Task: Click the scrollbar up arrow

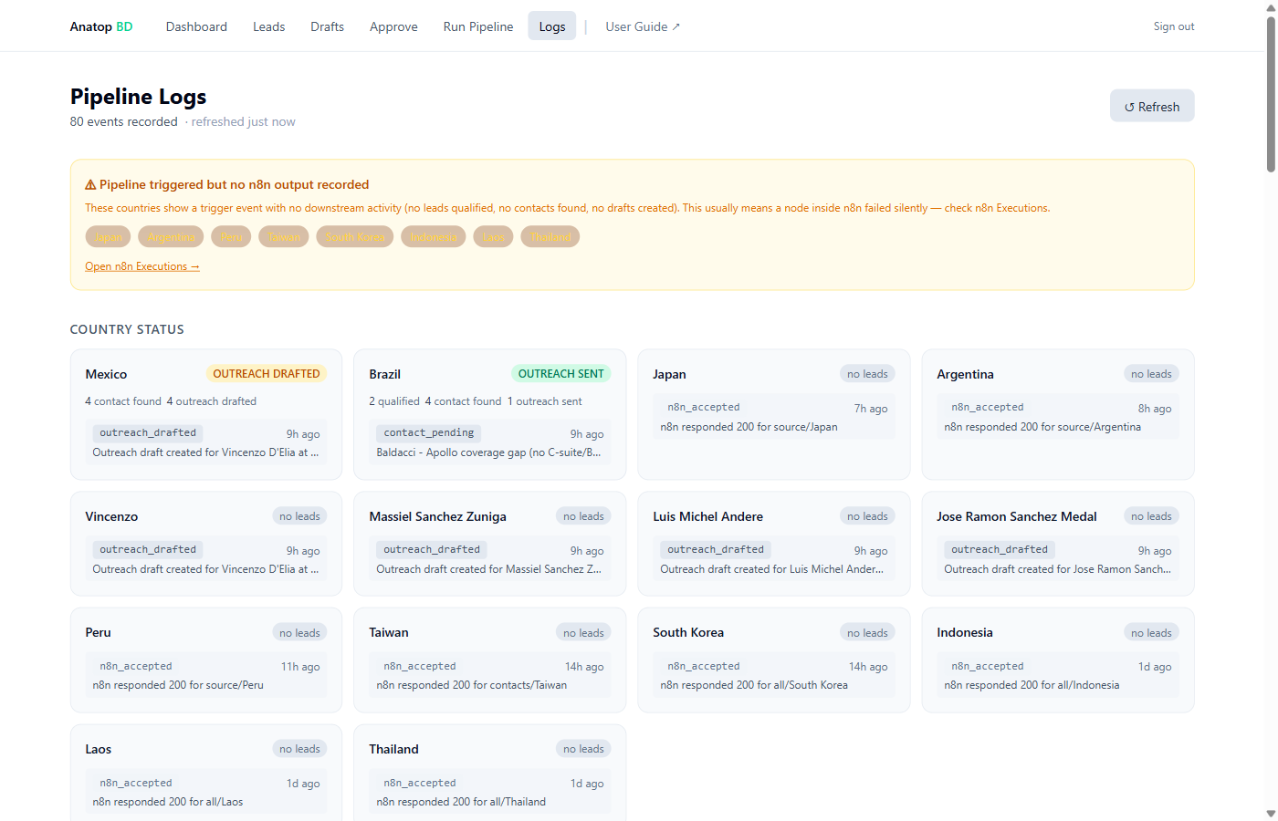Action: 1271,6
